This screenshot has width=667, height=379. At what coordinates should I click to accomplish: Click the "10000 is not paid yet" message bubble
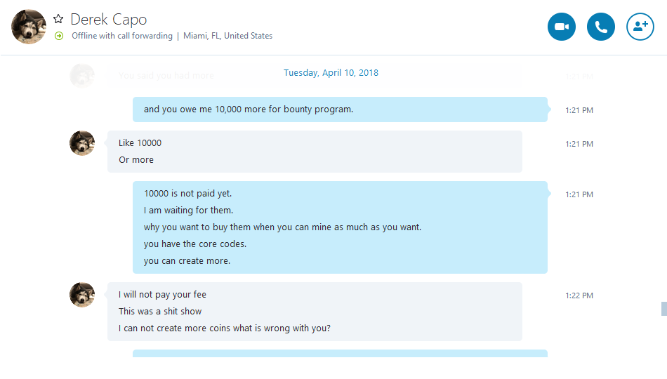pyautogui.click(x=340, y=227)
